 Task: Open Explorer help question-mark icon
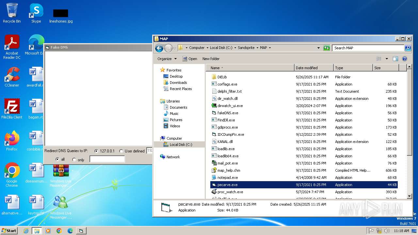click(x=405, y=59)
